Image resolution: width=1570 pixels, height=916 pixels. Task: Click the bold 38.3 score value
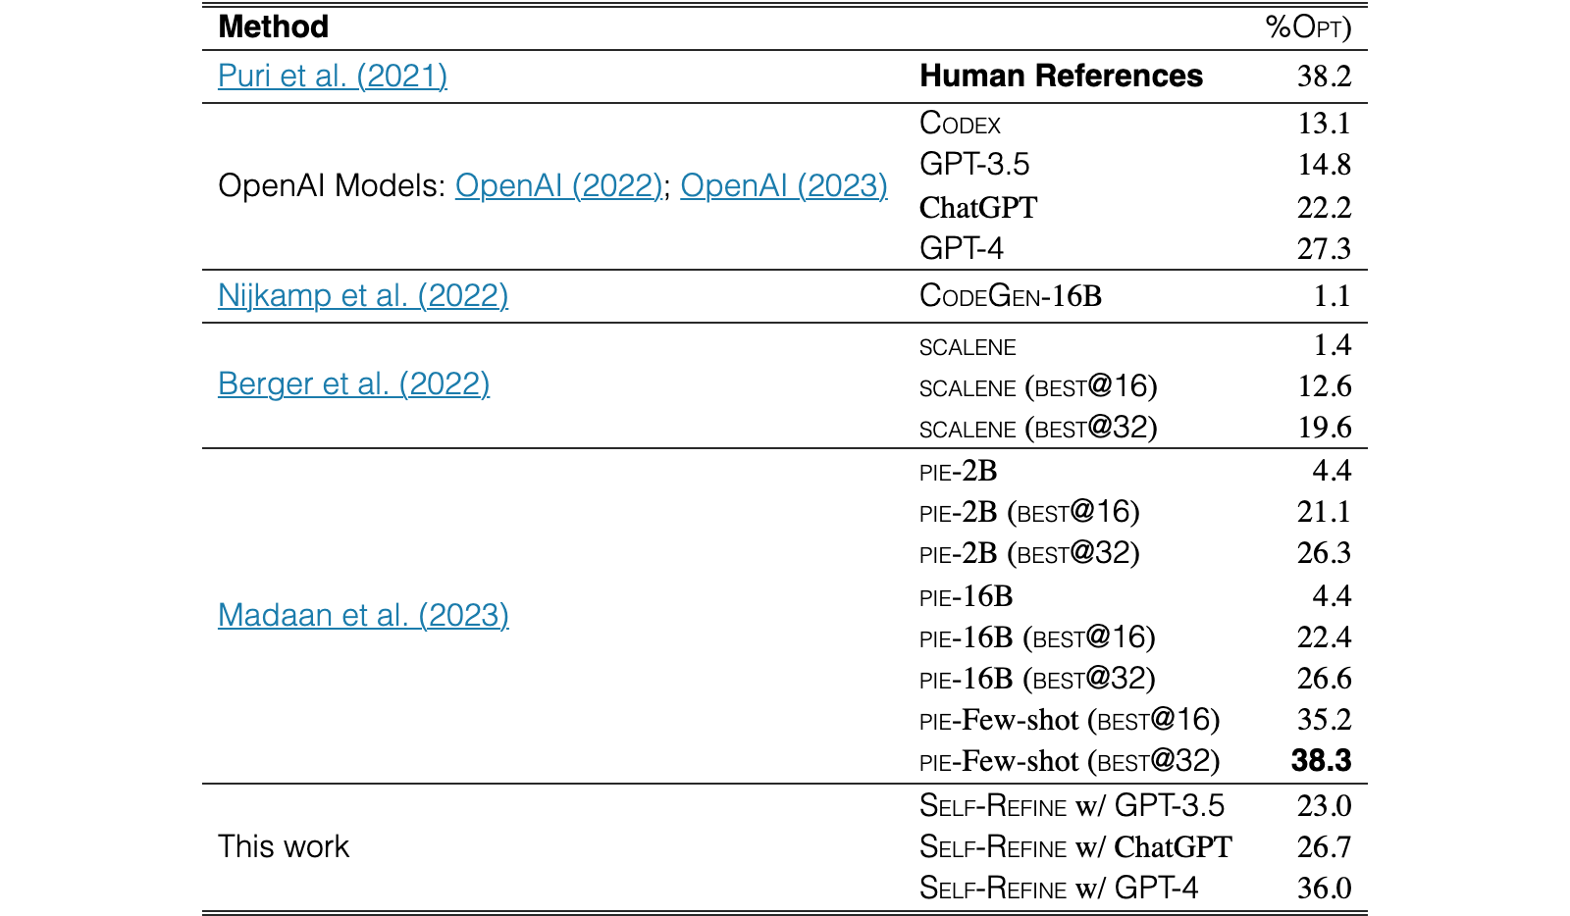(1322, 761)
